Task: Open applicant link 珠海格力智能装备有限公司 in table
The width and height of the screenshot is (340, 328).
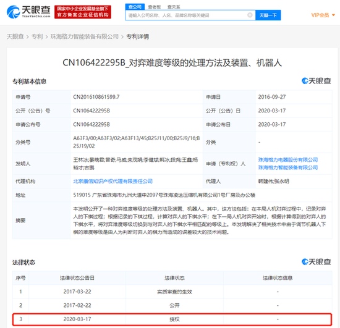Action: 288,167
